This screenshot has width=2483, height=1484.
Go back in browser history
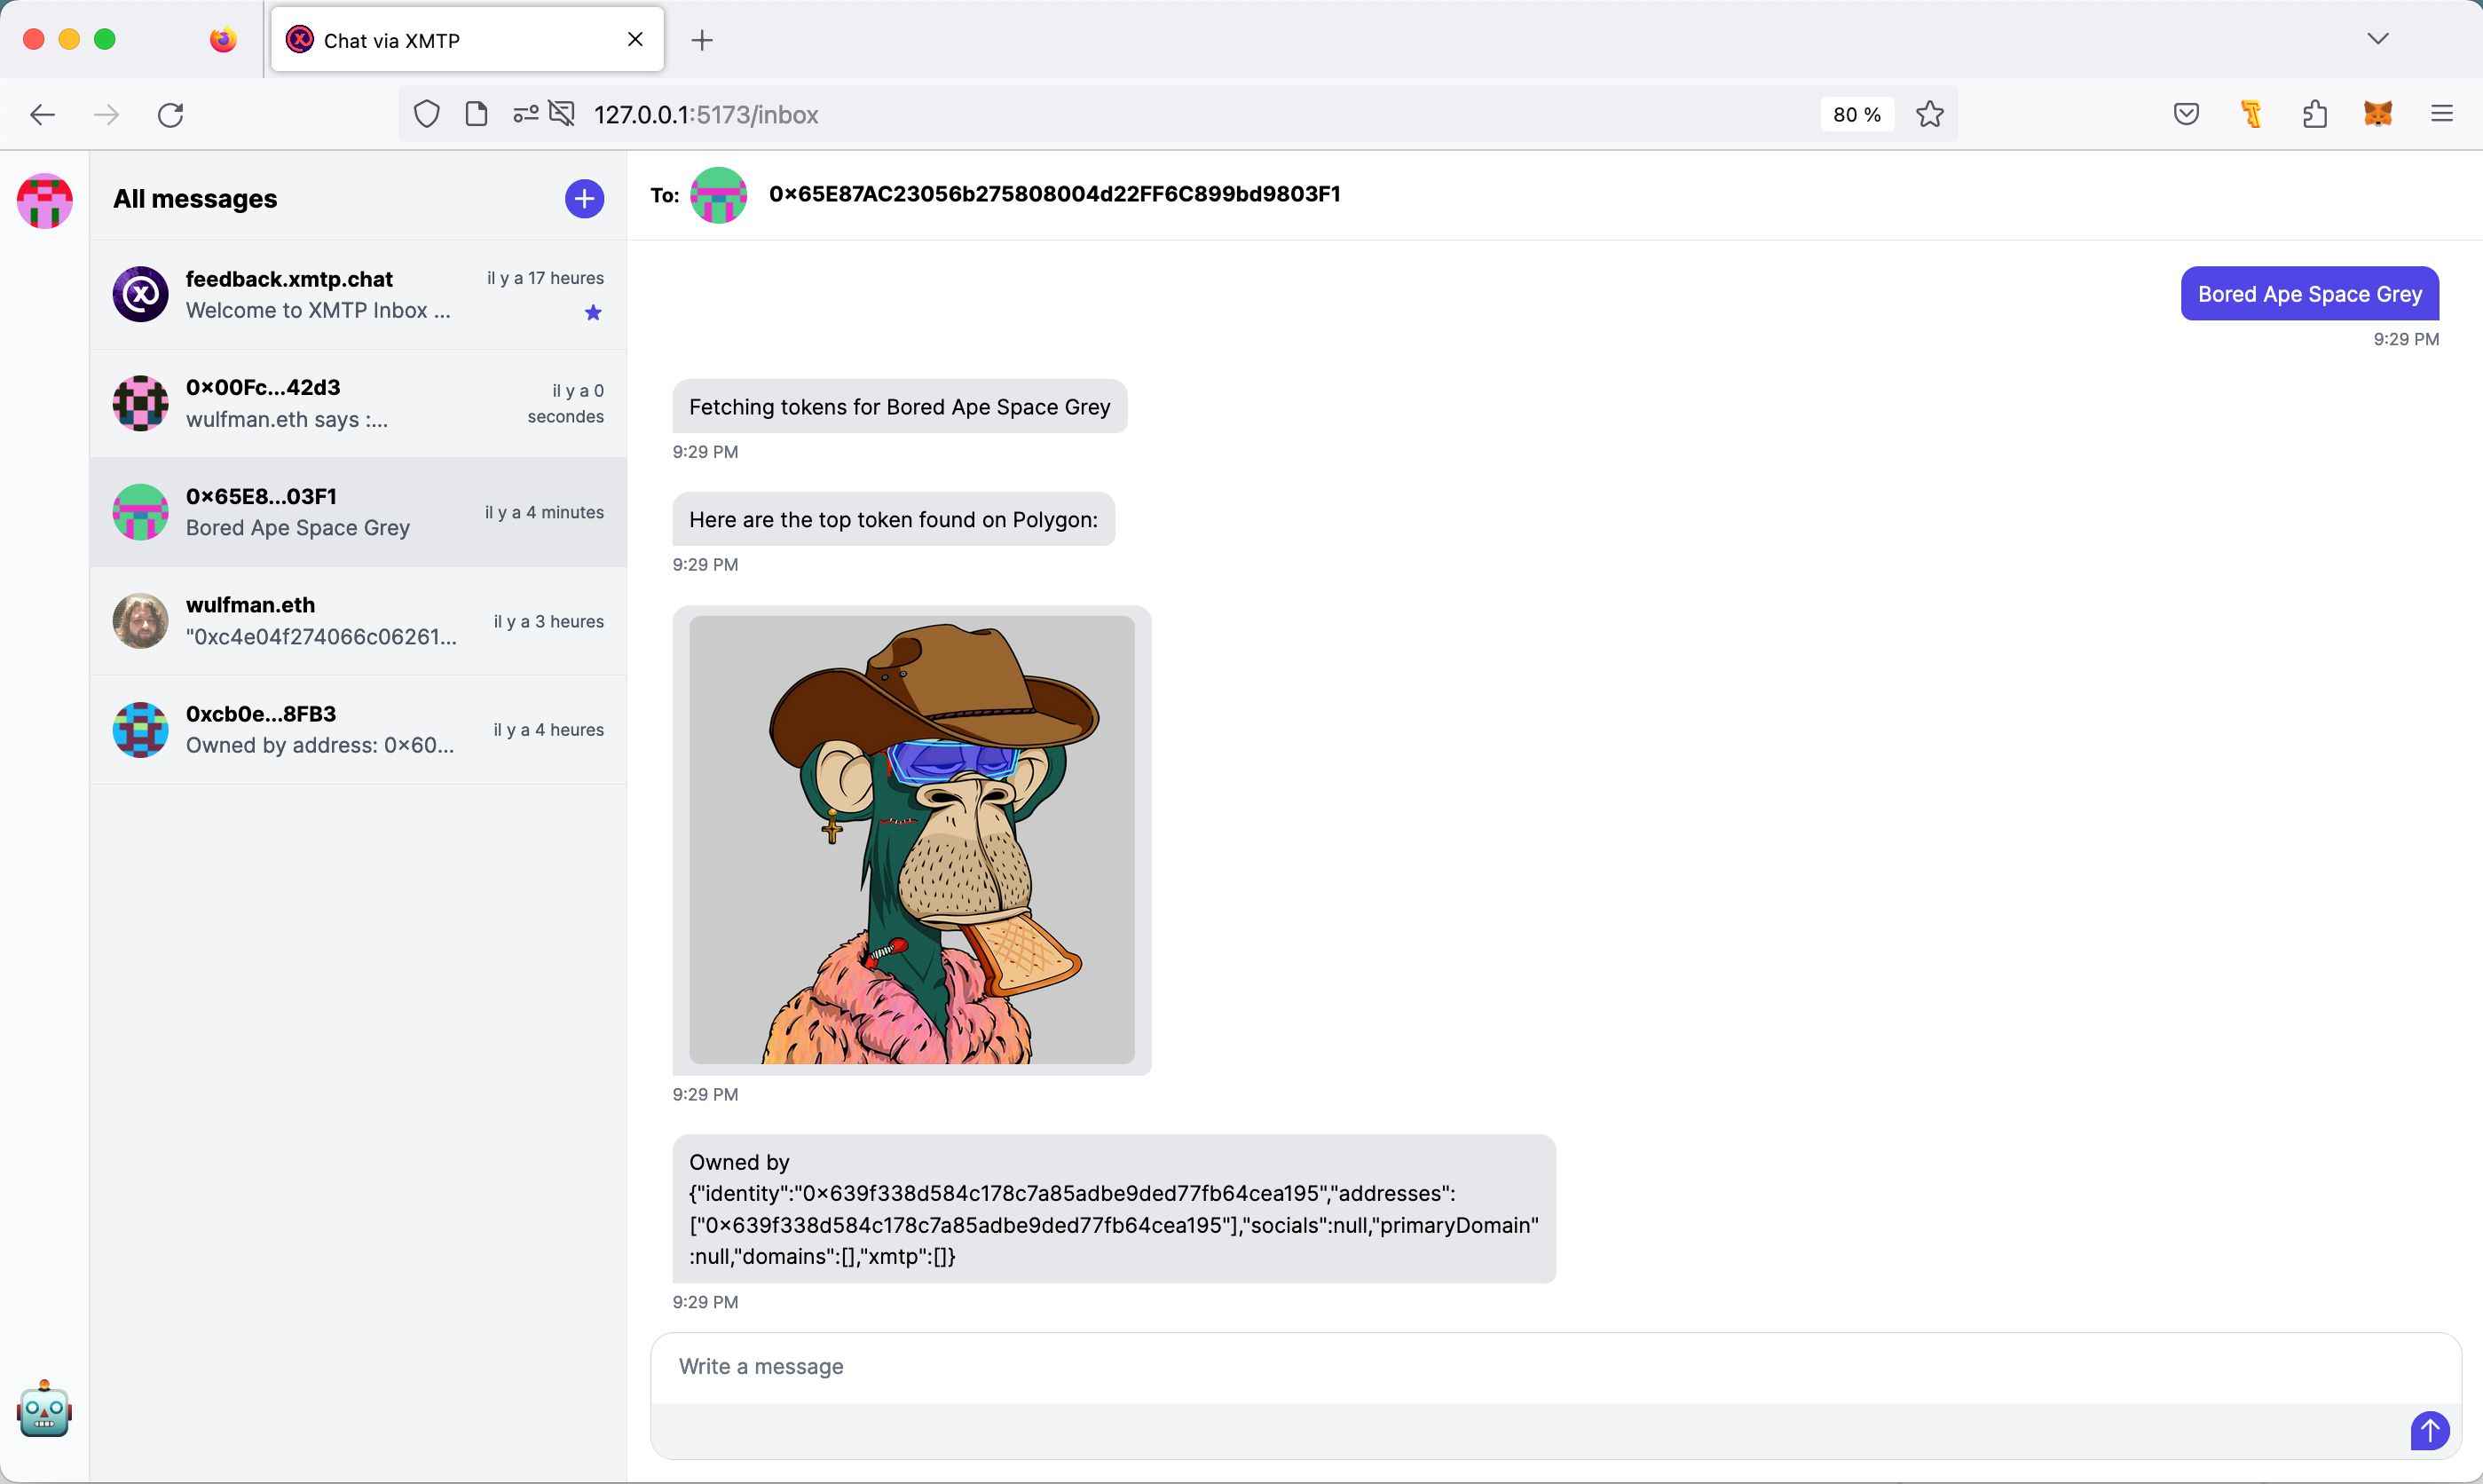coord(42,115)
